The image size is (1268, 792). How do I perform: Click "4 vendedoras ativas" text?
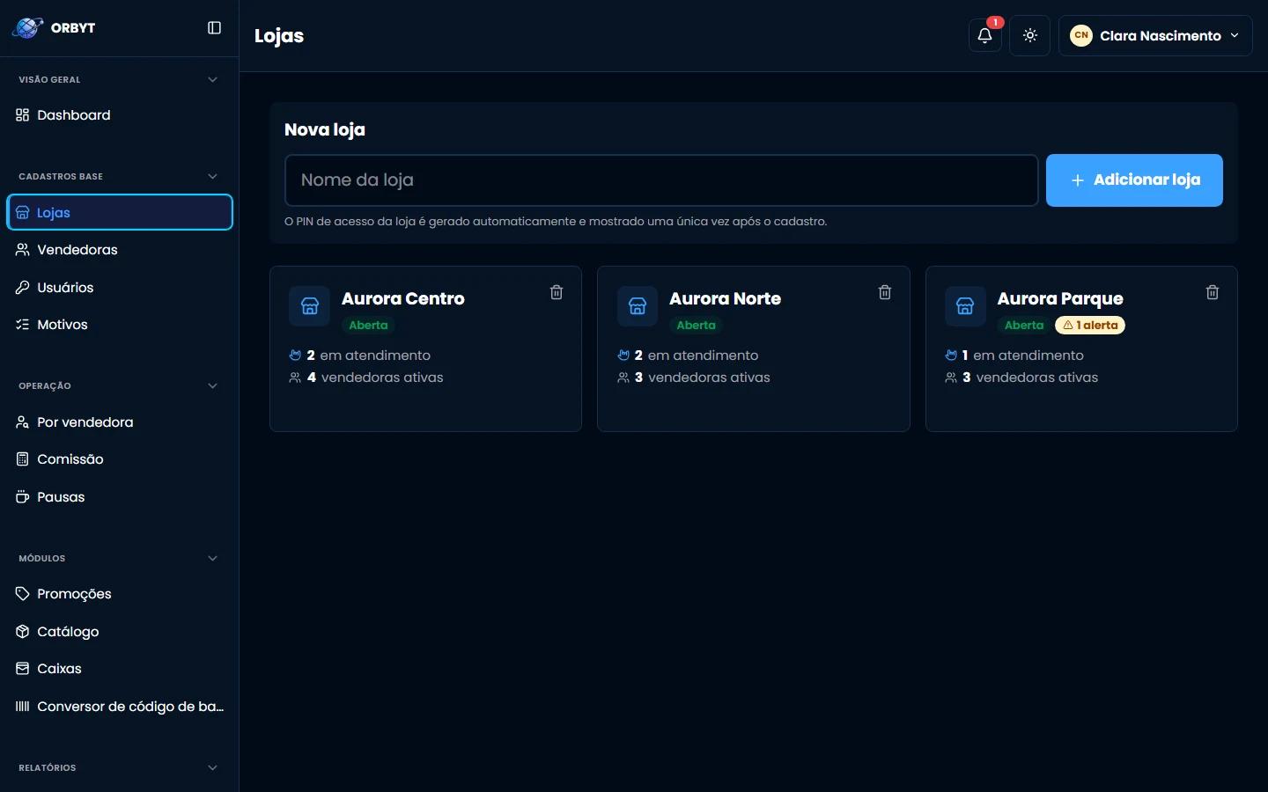click(x=375, y=378)
